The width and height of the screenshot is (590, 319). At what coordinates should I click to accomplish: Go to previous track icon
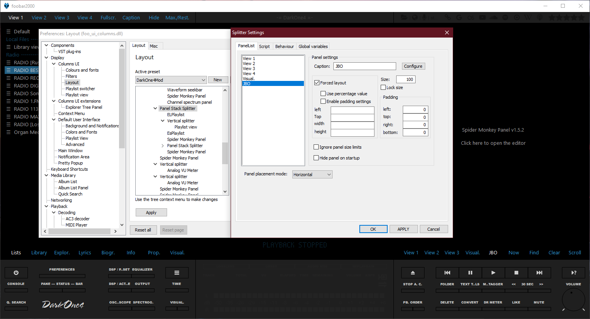point(447,273)
